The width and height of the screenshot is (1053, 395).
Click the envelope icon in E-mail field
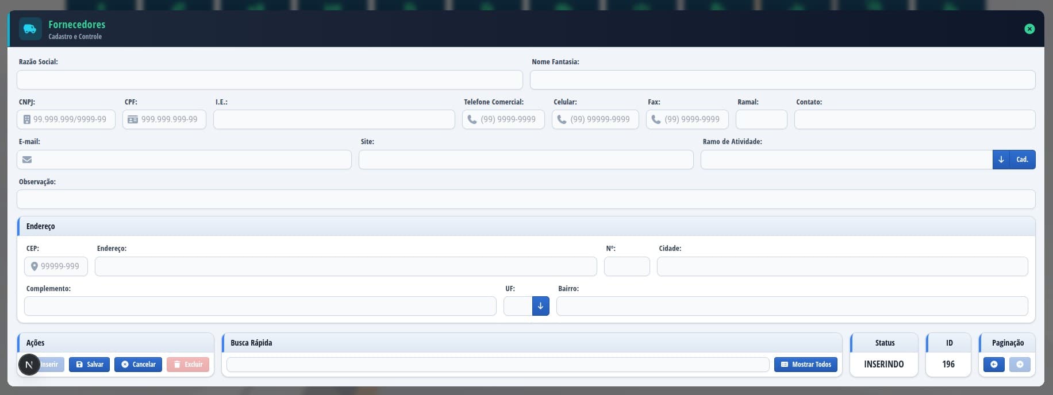[27, 160]
